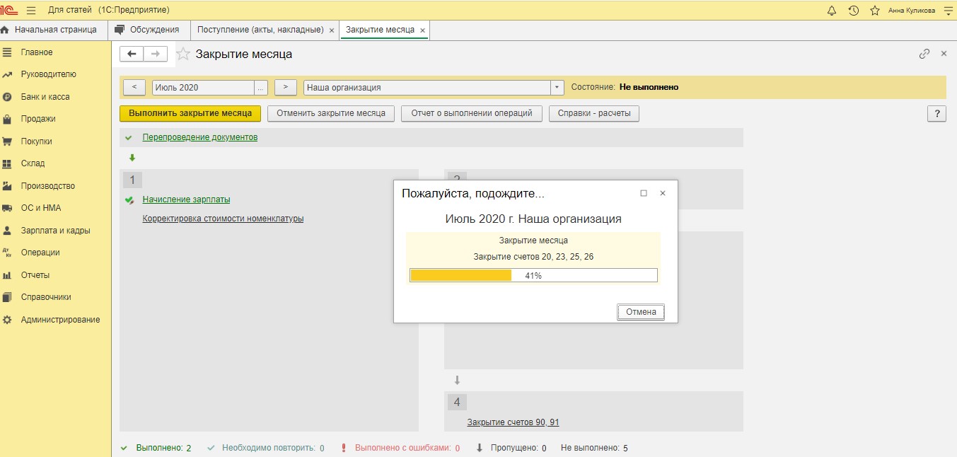This screenshot has height=457, width=957.
Task: Click the Июль 2020 period field
Action: [203, 88]
